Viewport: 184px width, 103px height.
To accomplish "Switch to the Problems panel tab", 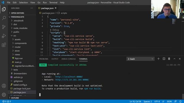I will [44, 59].
